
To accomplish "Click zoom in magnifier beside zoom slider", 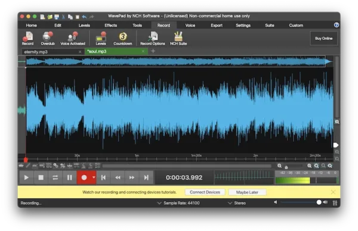I will pyautogui.click(x=309, y=166).
